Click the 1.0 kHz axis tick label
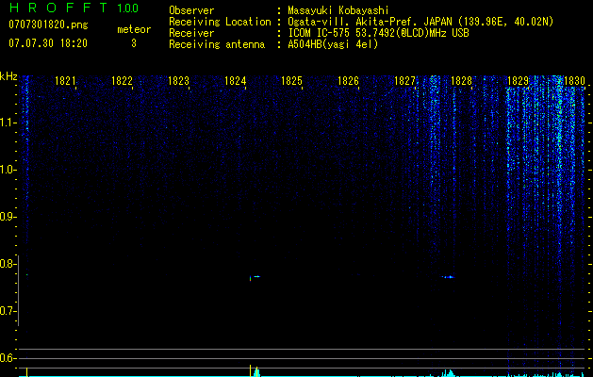Image resolution: width=593 pixels, height=377 pixels. [x=7, y=170]
